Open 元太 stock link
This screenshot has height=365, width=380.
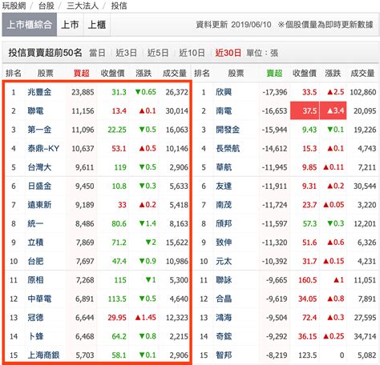click(224, 261)
